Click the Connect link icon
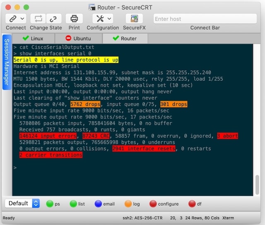Image resolution: width=265 pixels, height=225 pixels. click(13, 19)
